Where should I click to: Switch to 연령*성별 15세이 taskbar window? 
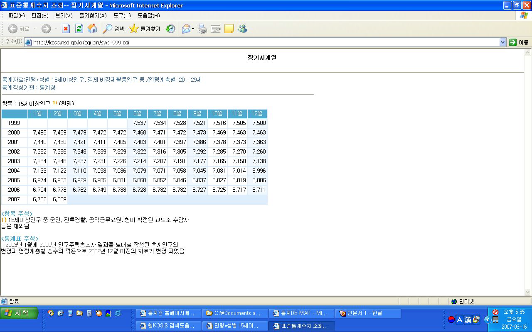(x=235, y=326)
